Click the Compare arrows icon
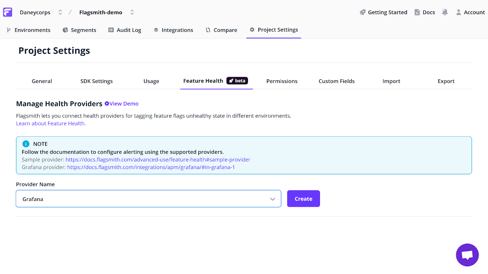Screen dimensions: 488x274 pyautogui.click(x=208, y=30)
